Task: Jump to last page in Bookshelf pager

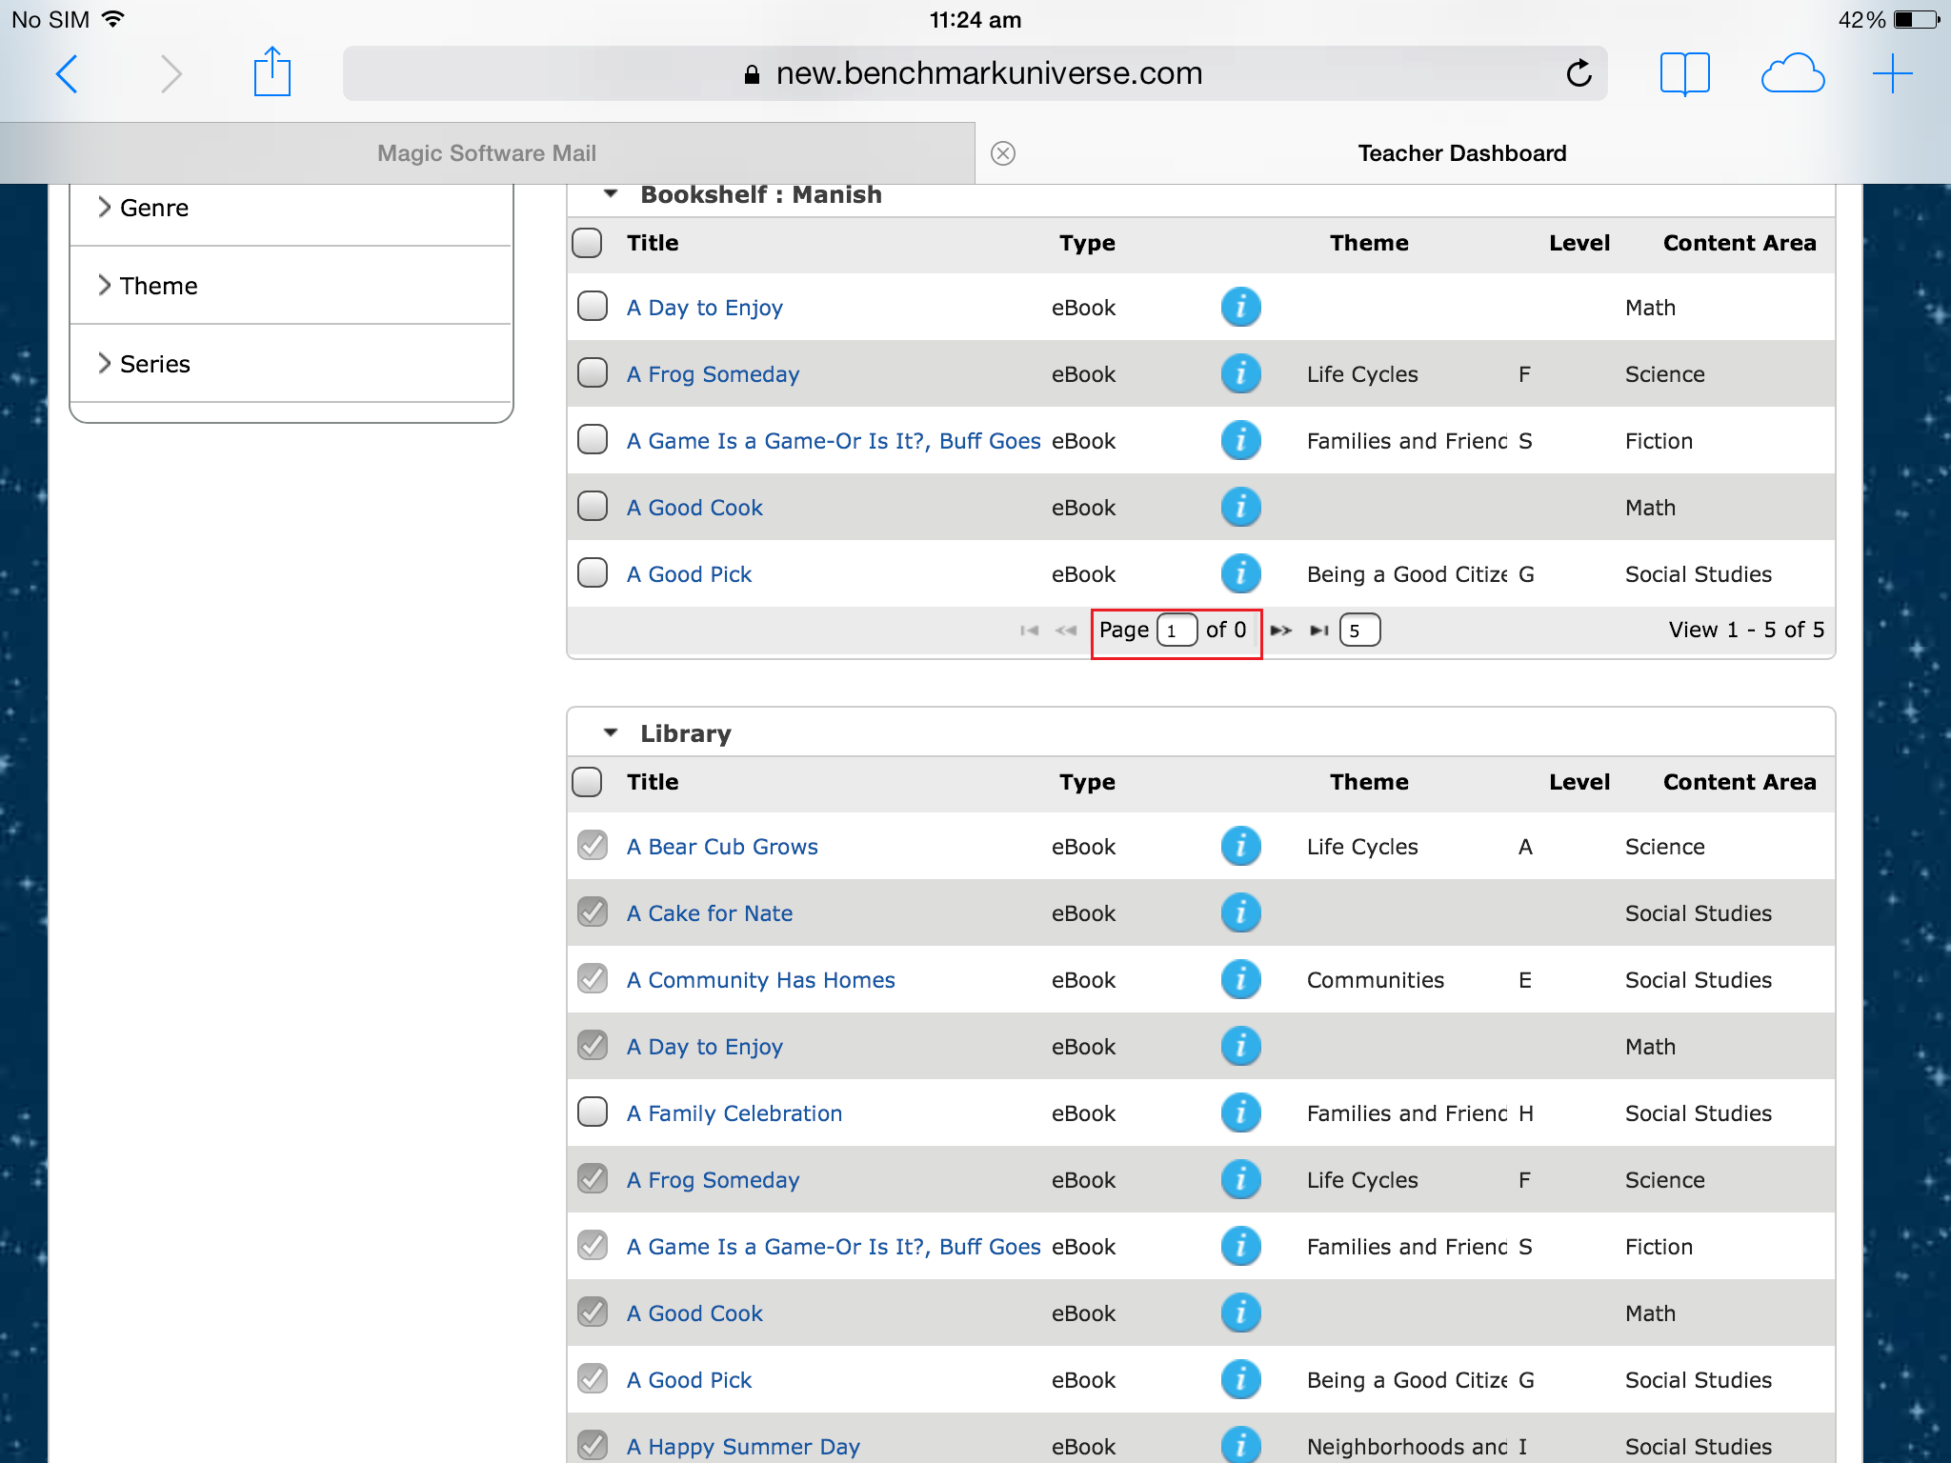Action: (x=1319, y=631)
